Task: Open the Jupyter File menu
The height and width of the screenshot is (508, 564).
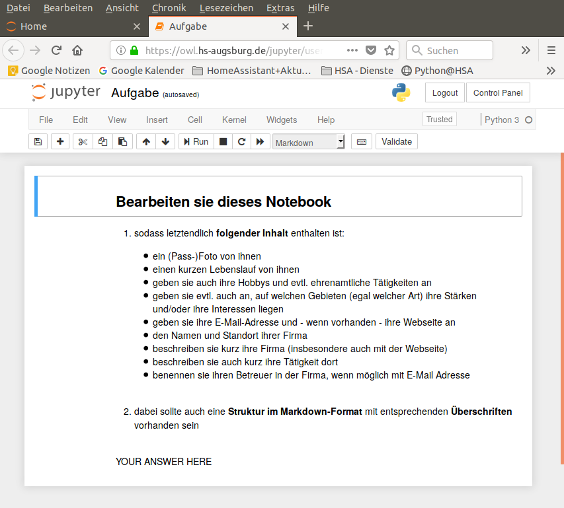Action: (x=46, y=120)
